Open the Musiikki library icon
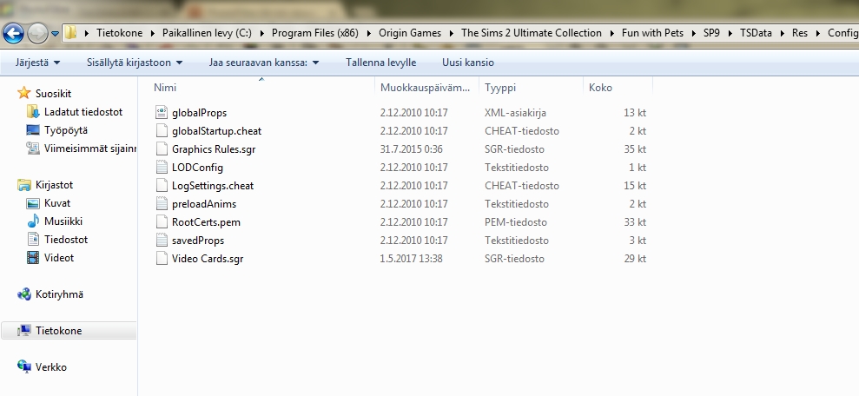This screenshot has width=859, height=396. [33, 221]
